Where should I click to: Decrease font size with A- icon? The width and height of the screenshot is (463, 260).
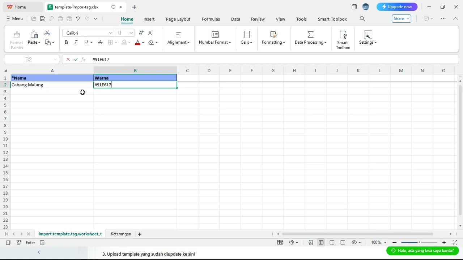point(151,33)
